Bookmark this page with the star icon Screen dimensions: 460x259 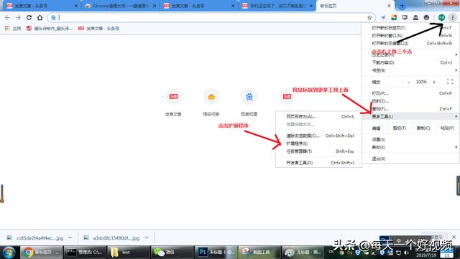(x=369, y=18)
